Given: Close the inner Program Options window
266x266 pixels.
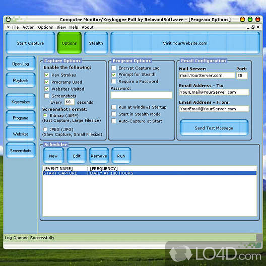Looking at the screenshot, I should pyautogui.click(x=258, y=27).
